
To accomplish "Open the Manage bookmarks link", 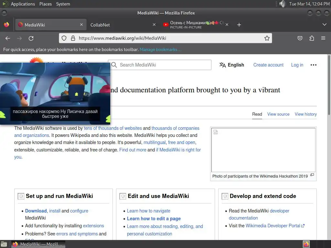I will coord(160,49).
